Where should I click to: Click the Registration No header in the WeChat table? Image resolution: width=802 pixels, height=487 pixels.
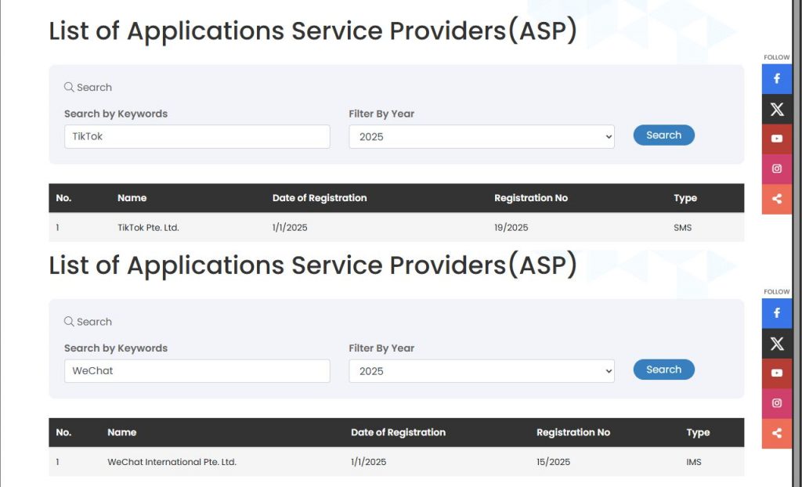pyautogui.click(x=573, y=432)
